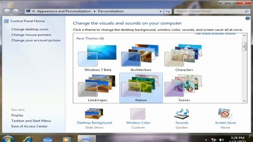Viewport: 253px width, 142px height.
Task: Open the Sounds icon with music notes
Action: pos(182,114)
